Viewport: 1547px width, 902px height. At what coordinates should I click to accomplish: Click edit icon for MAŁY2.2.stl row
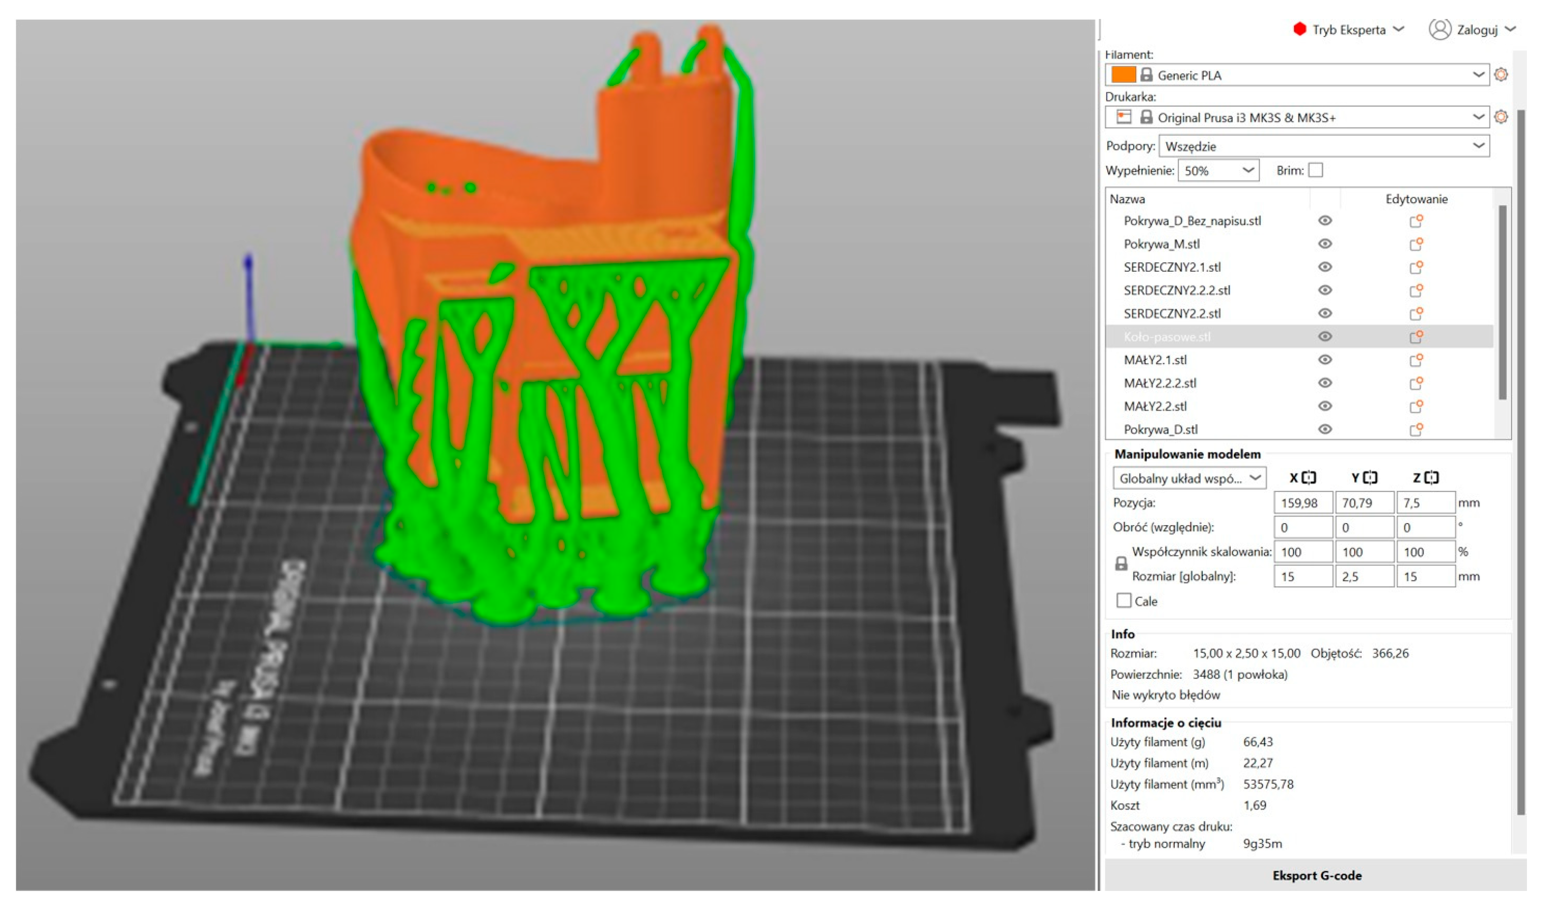pos(1416,405)
